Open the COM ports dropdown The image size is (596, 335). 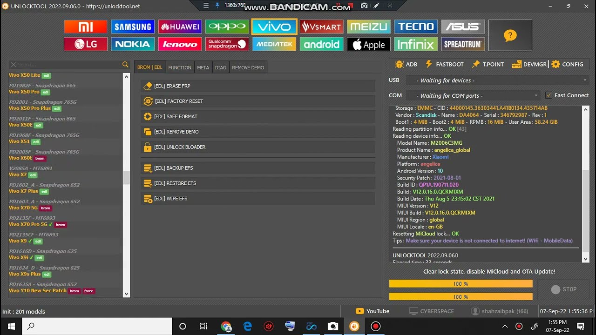[x=473, y=95]
